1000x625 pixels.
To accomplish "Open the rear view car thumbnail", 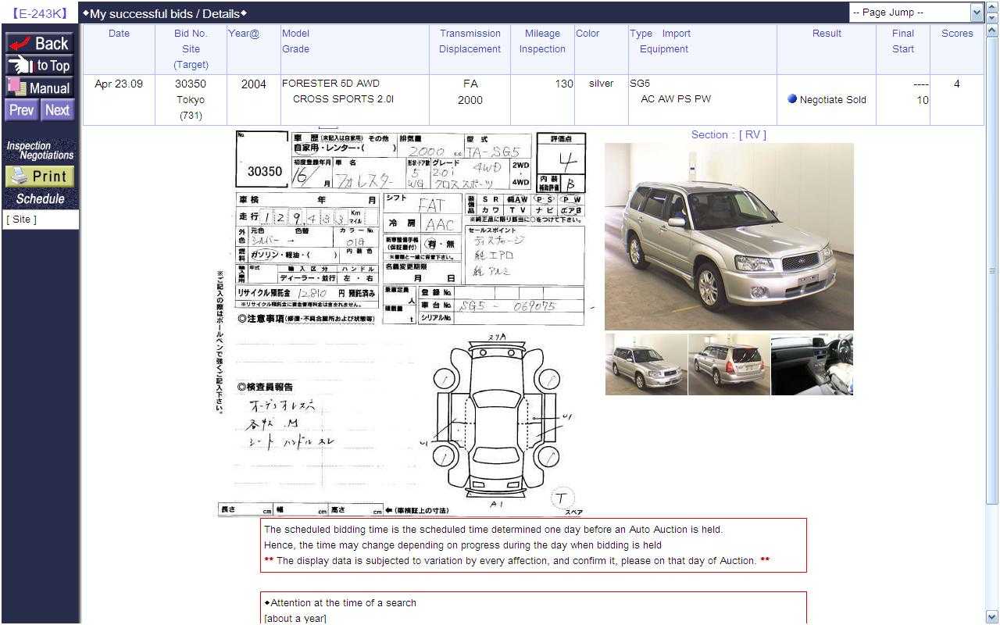I will (729, 364).
